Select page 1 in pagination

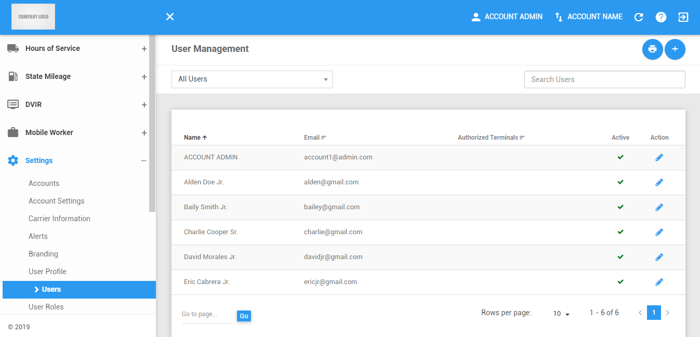point(654,313)
